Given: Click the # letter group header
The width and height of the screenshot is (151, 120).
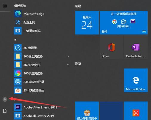Looking at the screenshot, I should tap(15, 40).
